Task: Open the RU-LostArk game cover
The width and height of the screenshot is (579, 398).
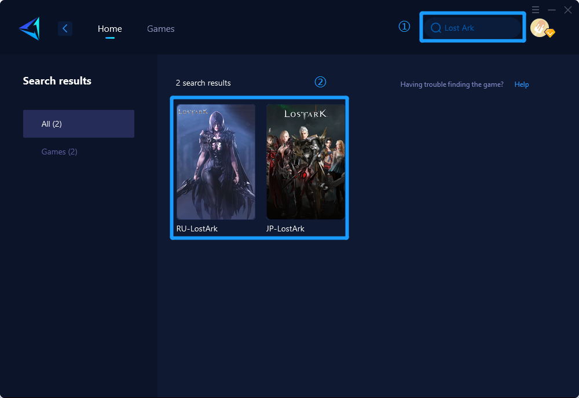Action: [x=216, y=162]
